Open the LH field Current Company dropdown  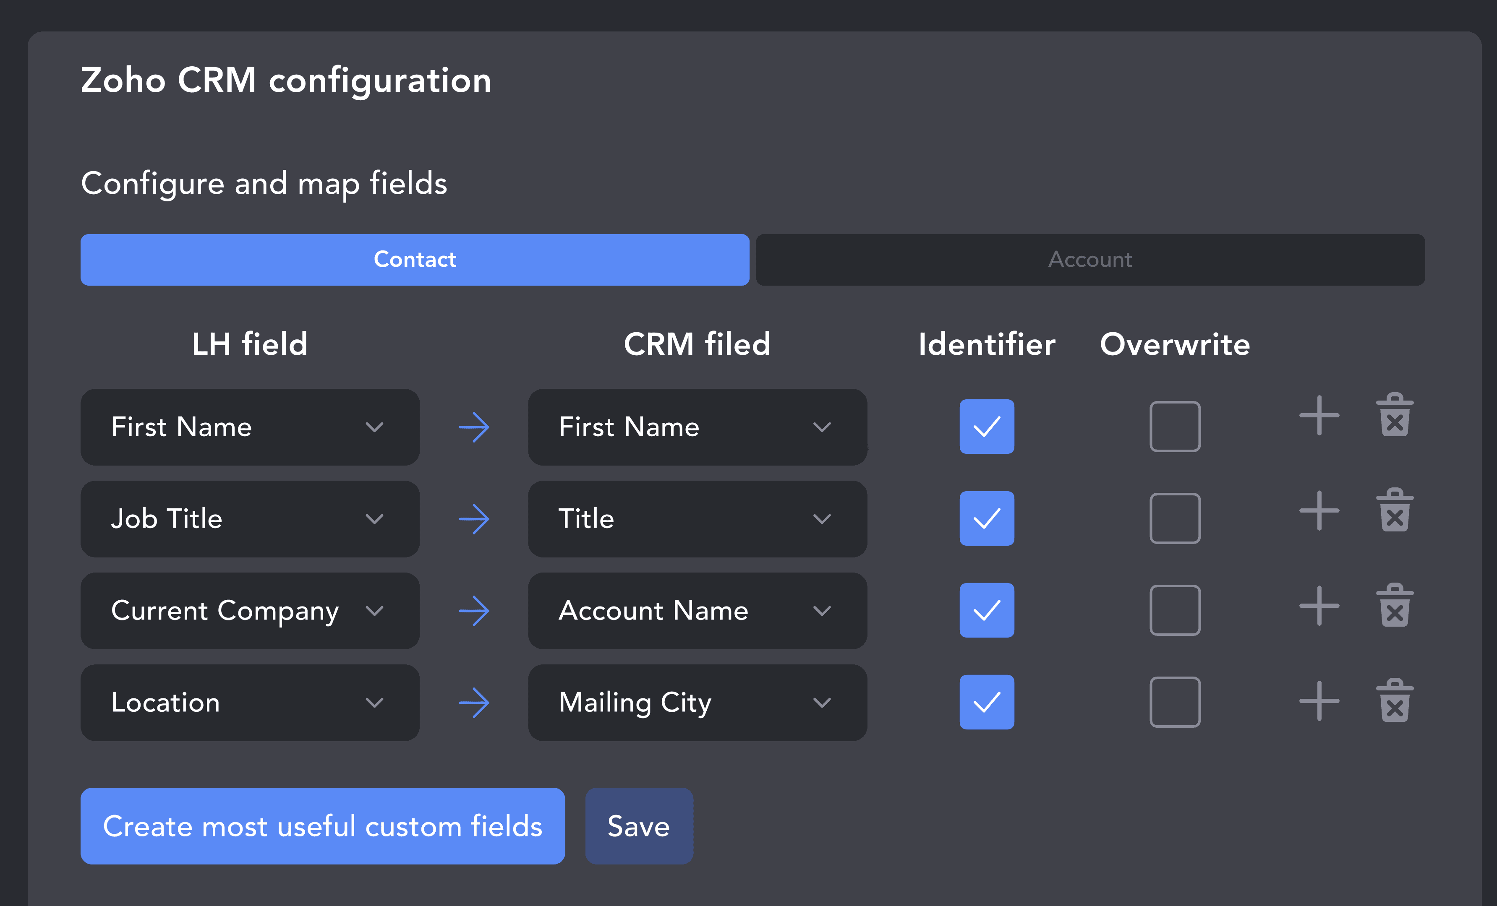(x=250, y=610)
